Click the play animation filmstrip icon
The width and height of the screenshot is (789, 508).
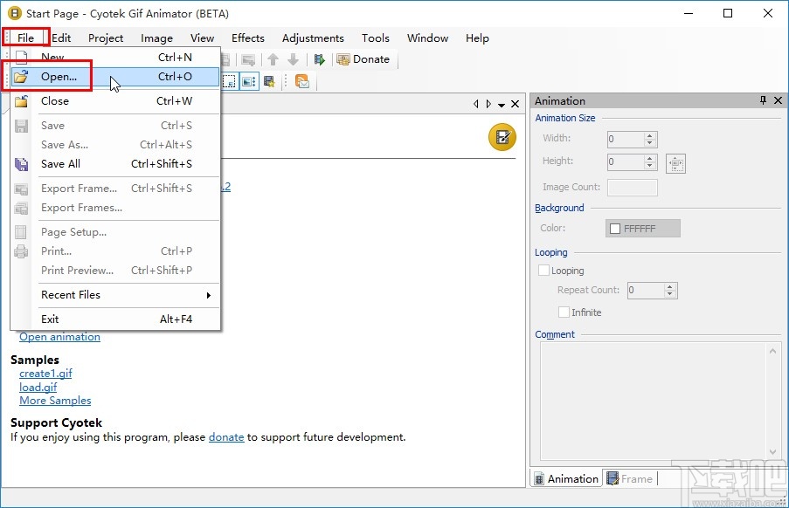coord(319,60)
